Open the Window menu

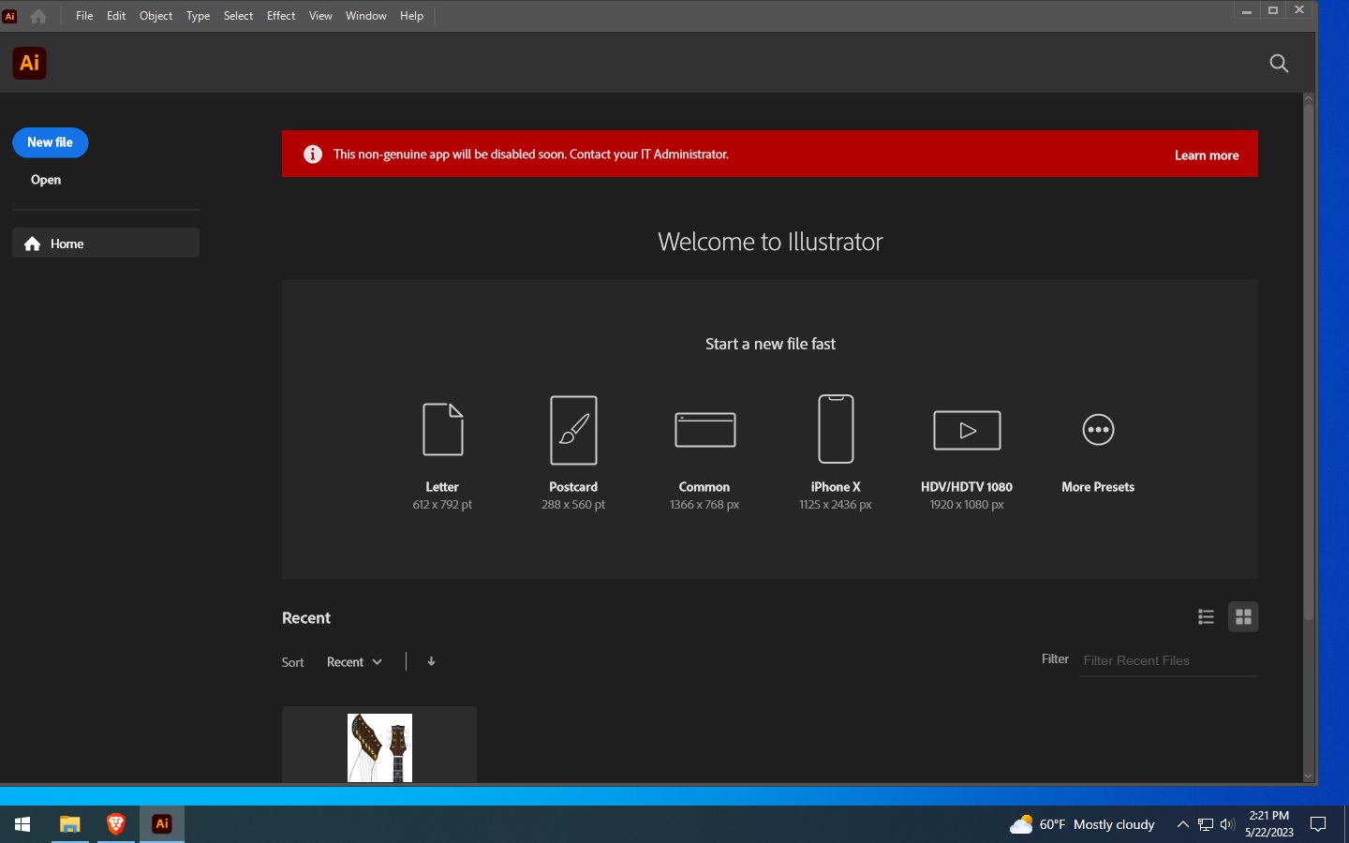[365, 16]
